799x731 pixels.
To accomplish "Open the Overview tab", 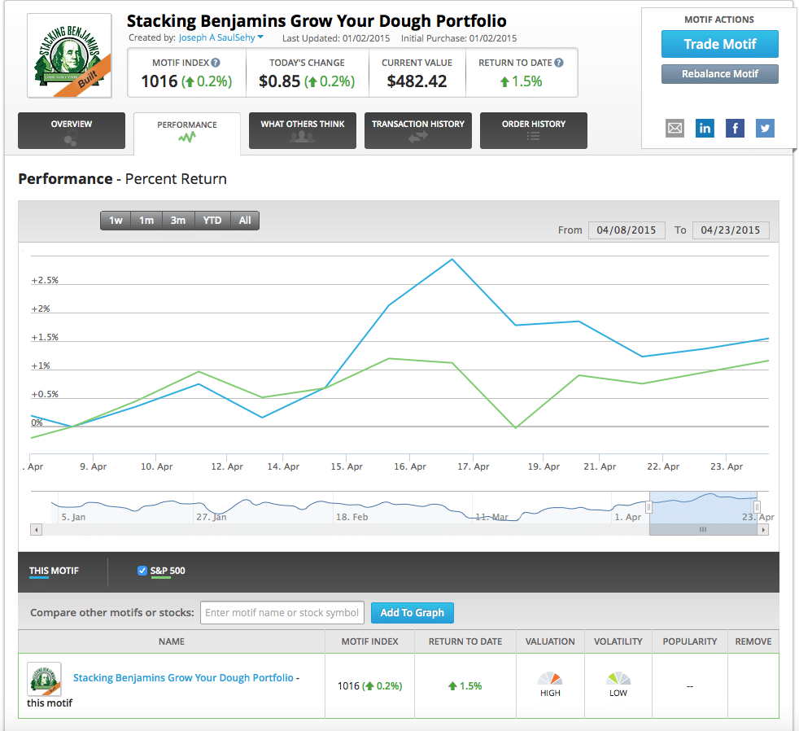I will pyautogui.click(x=72, y=130).
